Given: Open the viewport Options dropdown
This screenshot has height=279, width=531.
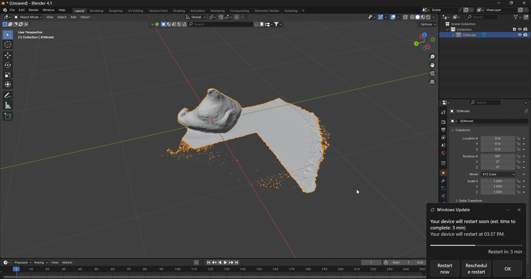Looking at the screenshot, I should pyautogui.click(x=428, y=24).
